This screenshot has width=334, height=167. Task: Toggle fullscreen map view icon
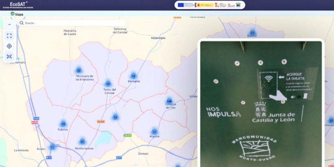9,36
